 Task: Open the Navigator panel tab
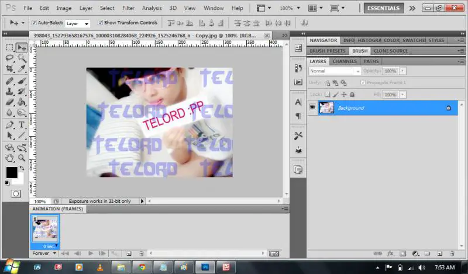click(324, 40)
